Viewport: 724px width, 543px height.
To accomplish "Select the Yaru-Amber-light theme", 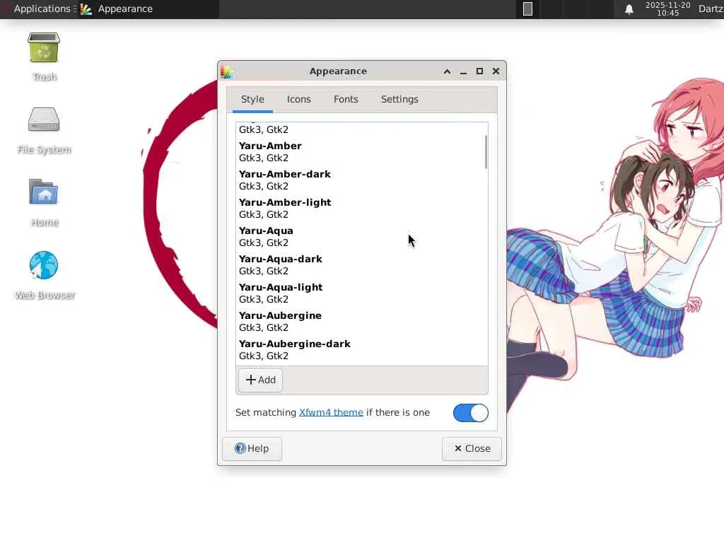I will tap(360, 209).
